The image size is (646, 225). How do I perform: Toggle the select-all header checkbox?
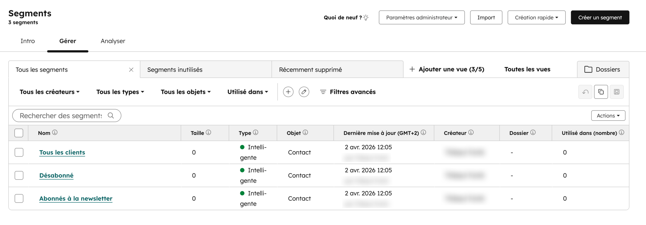coord(19,133)
